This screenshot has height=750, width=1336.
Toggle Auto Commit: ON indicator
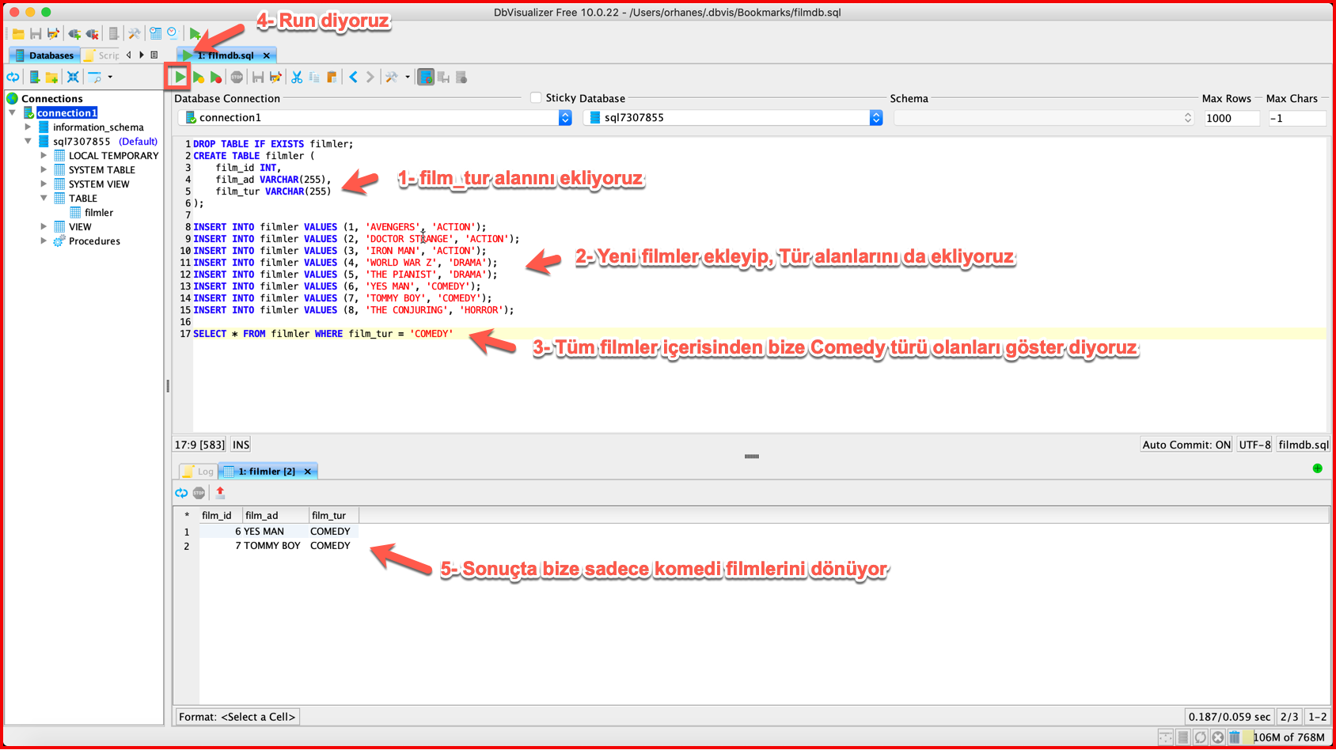1186,445
